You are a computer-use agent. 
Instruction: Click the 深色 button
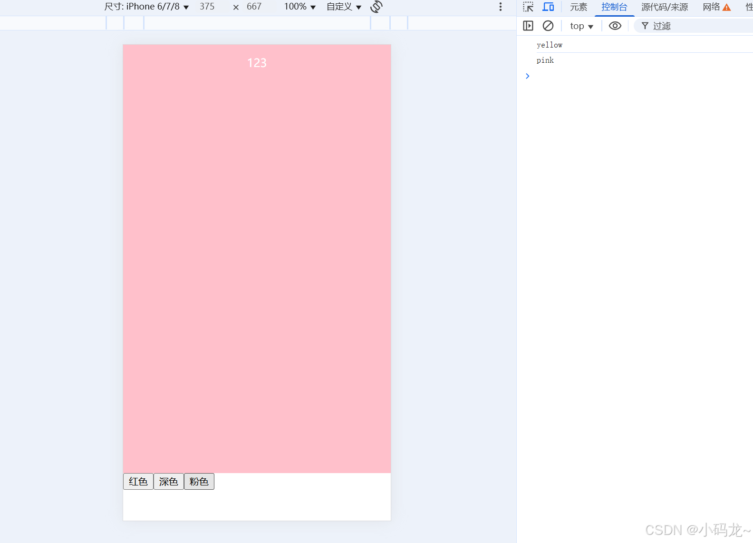click(x=169, y=481)
